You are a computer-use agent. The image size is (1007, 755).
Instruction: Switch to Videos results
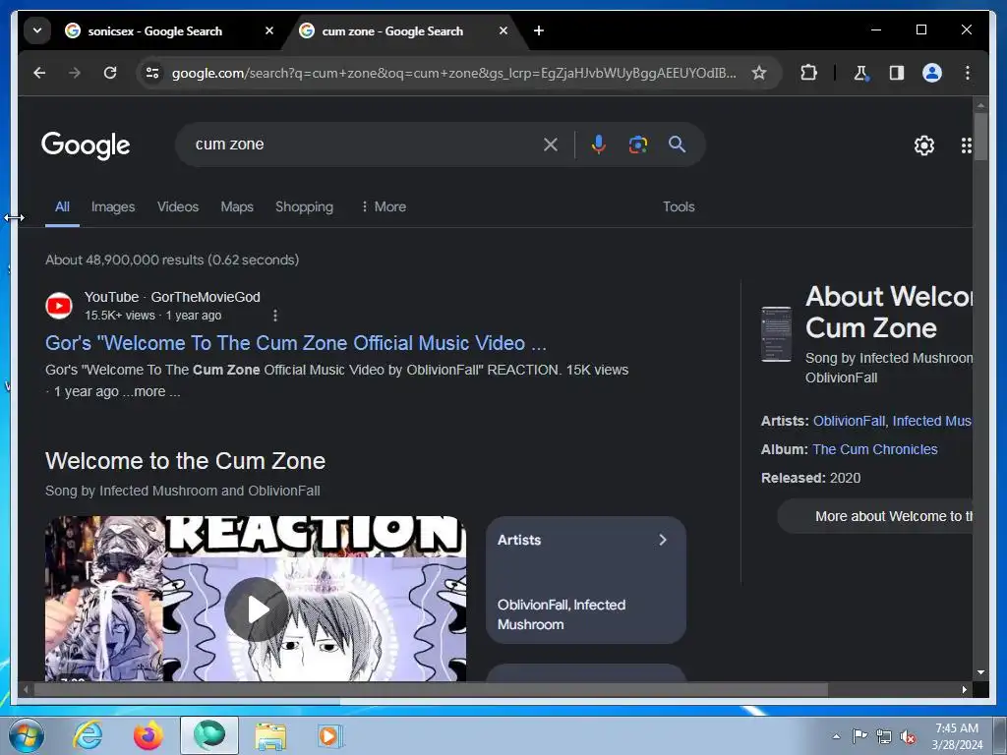click(x=178, y=206)
